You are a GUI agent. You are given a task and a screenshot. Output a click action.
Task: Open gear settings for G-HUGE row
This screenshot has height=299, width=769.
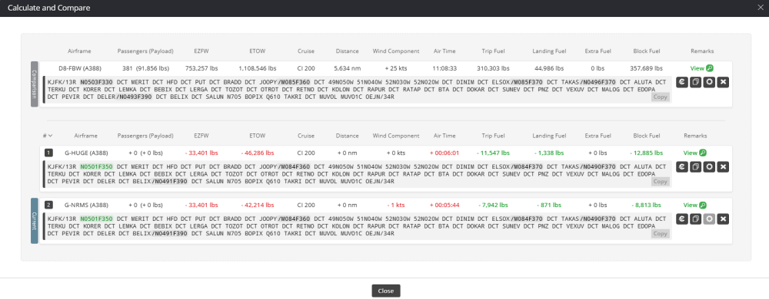(x=709, y=167)
